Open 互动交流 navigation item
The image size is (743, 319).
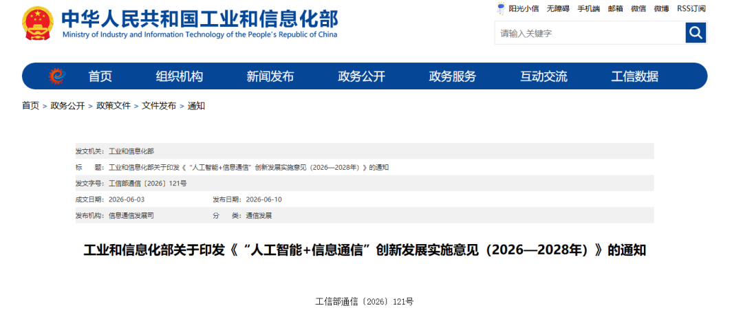pos(543,76)
